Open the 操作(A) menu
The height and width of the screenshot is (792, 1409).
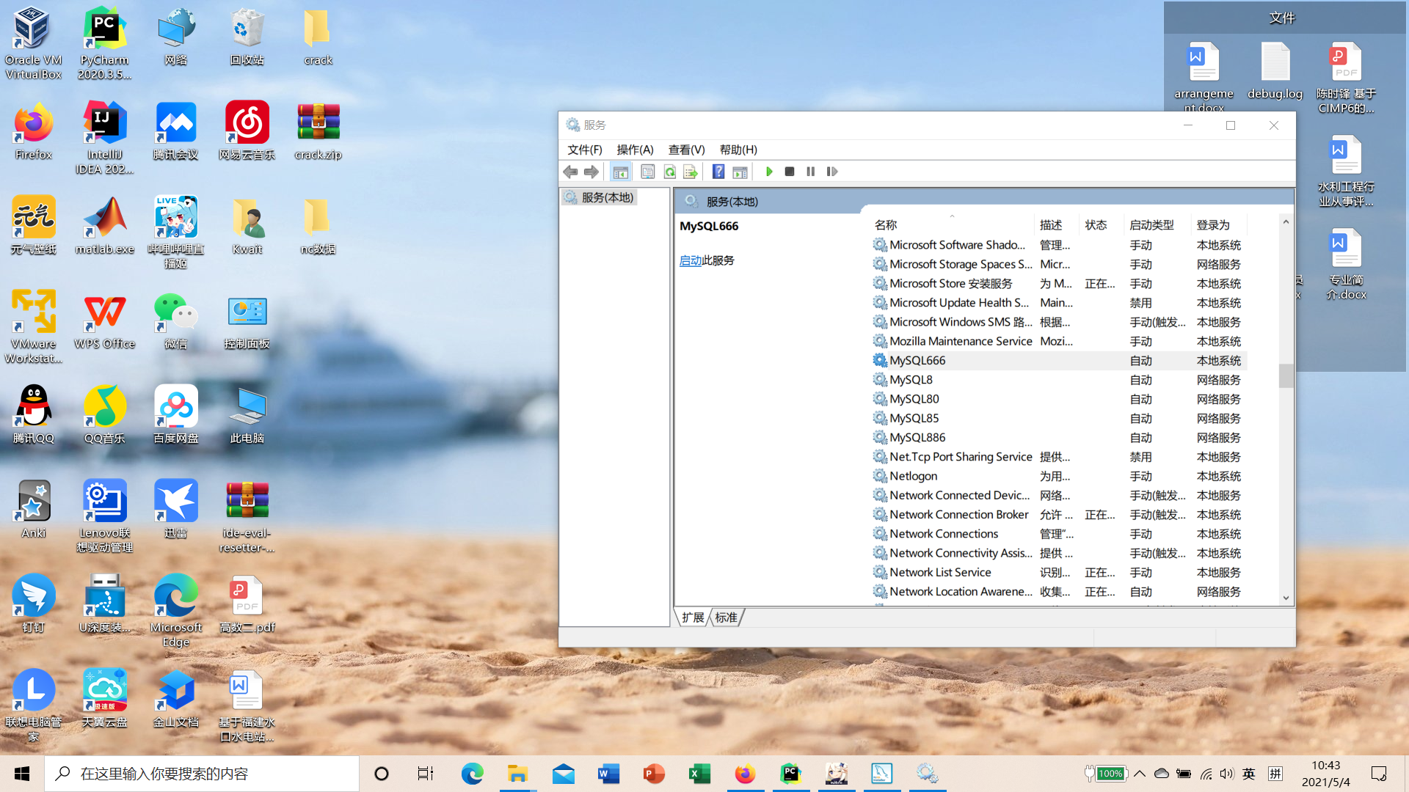click(635, 150)
